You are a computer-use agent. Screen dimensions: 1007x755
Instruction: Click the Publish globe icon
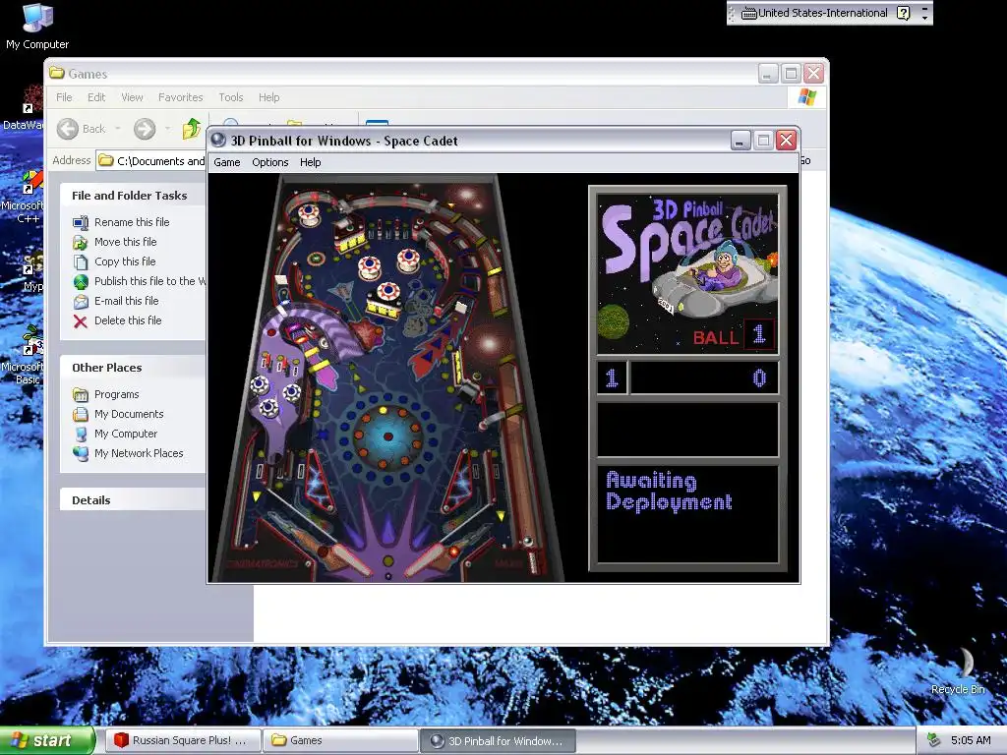coord(81,282)
